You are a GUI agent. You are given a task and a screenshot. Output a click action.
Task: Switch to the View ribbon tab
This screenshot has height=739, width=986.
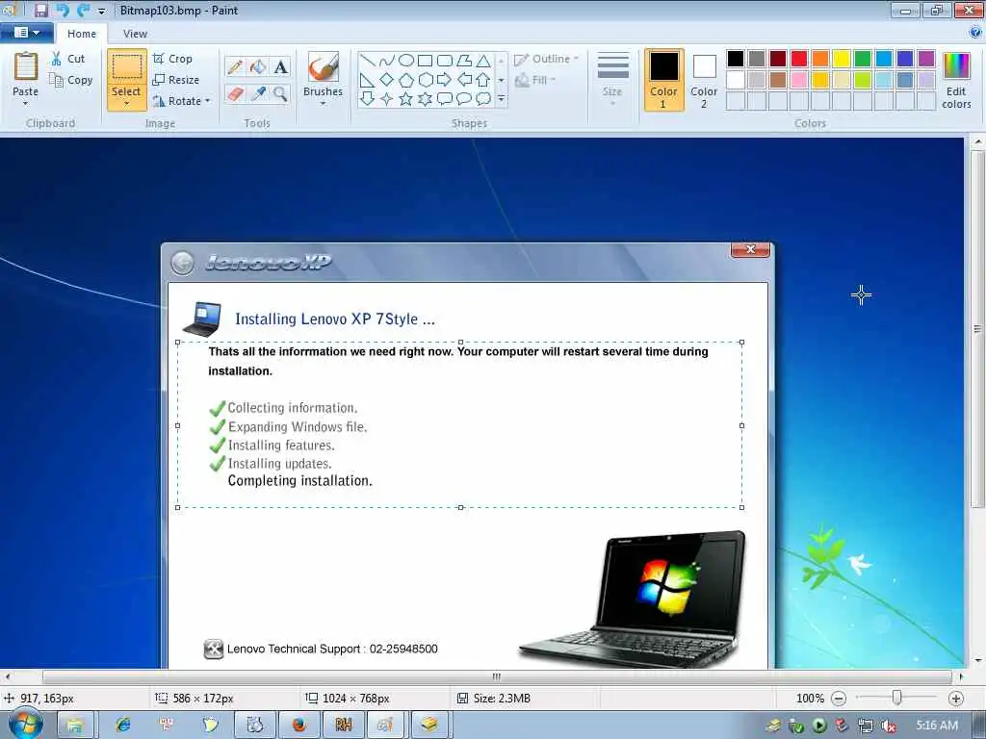pos(135,34)
